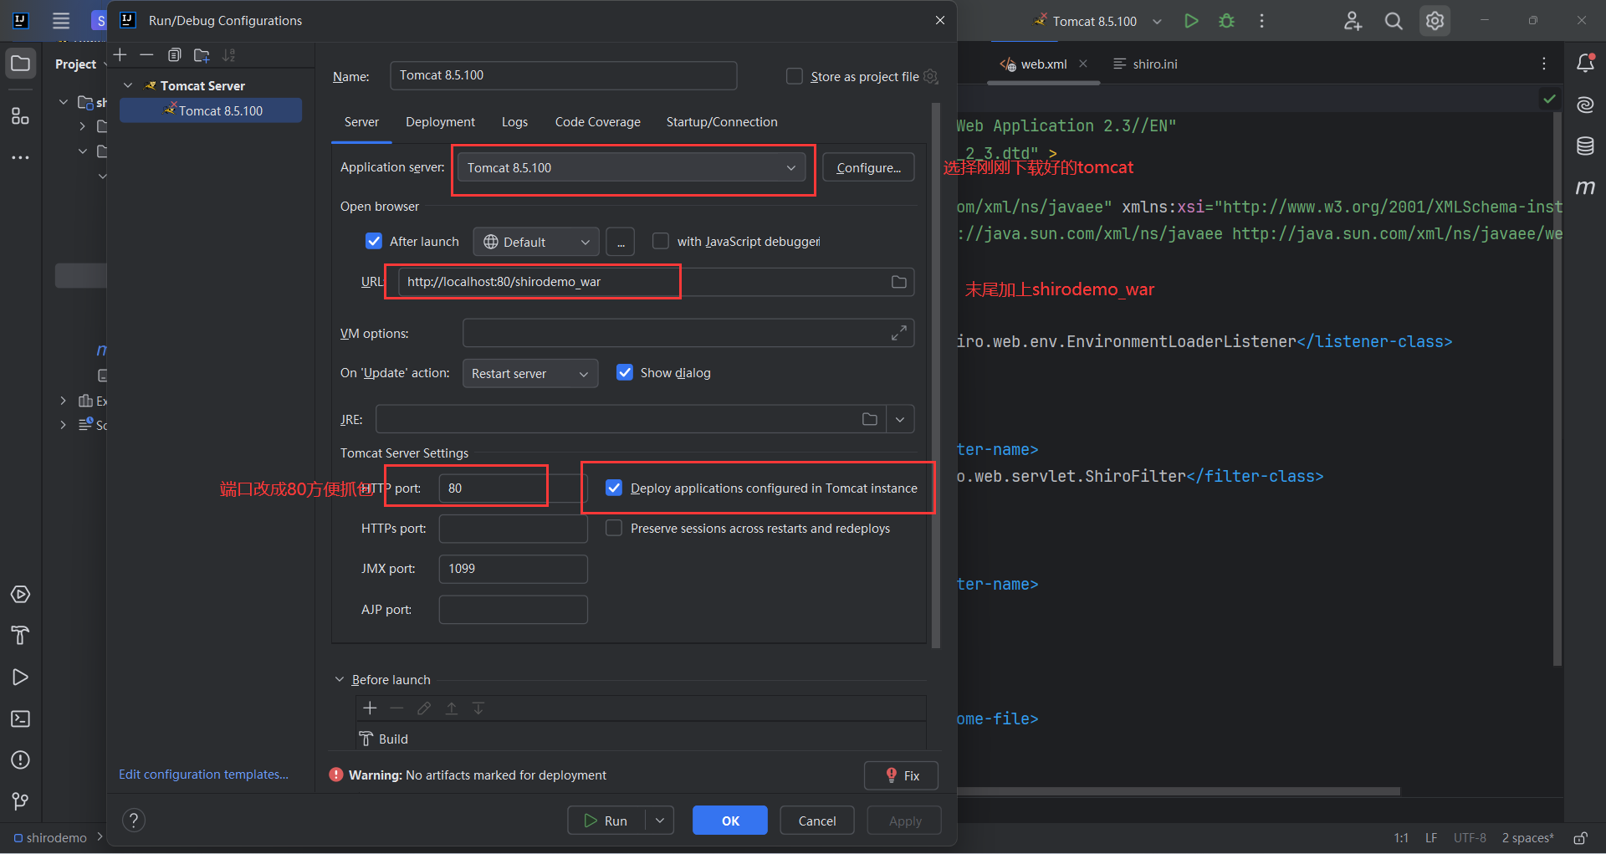Image resolution: width=1606 pixels, height=854 pixels.
Task: Collapse the Before launch section
Action: pyautogui.click(x=340, y=679)
